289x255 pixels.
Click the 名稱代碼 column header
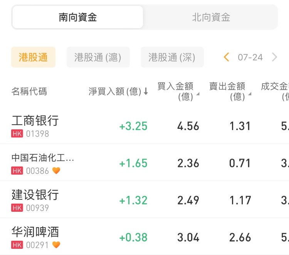click(29, 91)
